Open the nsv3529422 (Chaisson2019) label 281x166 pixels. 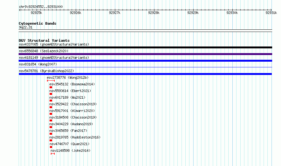click(73, 104)
